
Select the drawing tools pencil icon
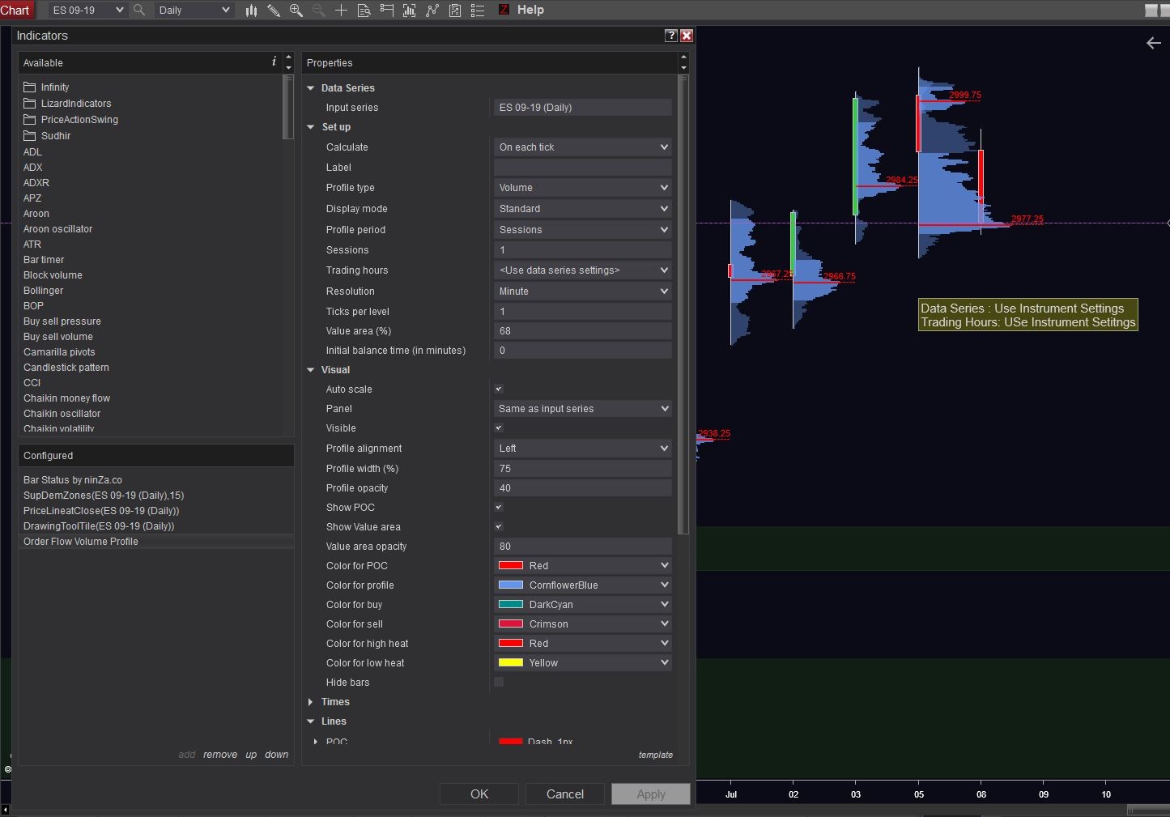274,10
